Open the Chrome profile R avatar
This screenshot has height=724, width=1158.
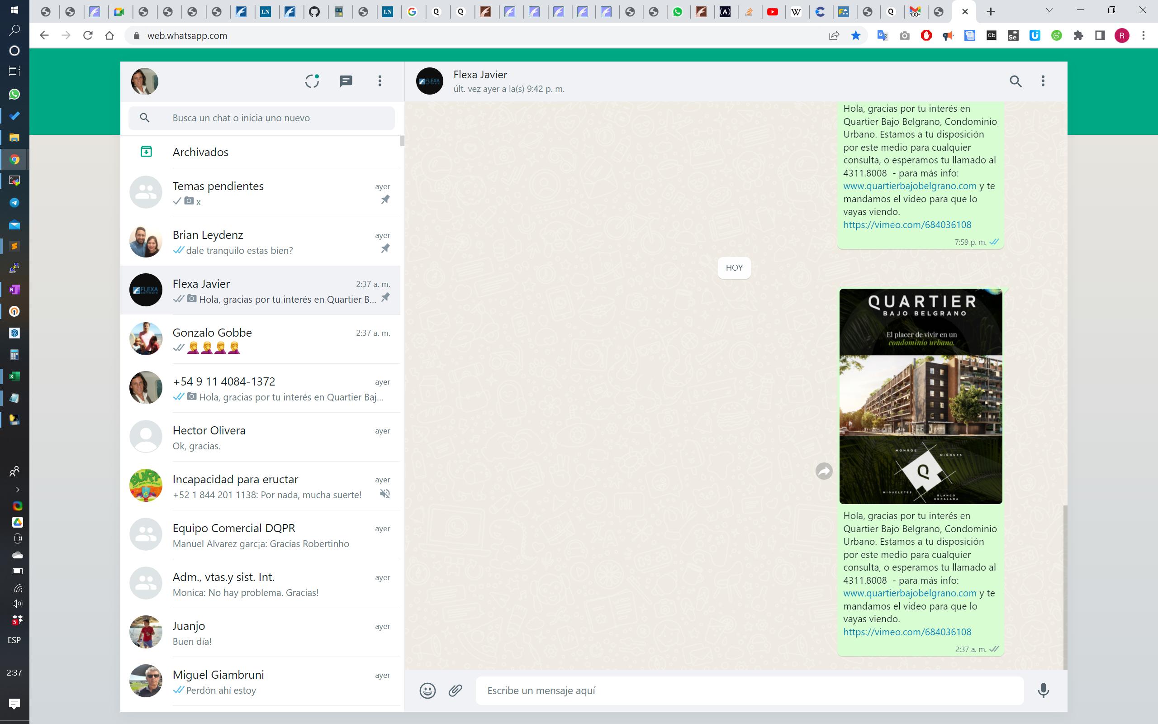coord(1122,35)
